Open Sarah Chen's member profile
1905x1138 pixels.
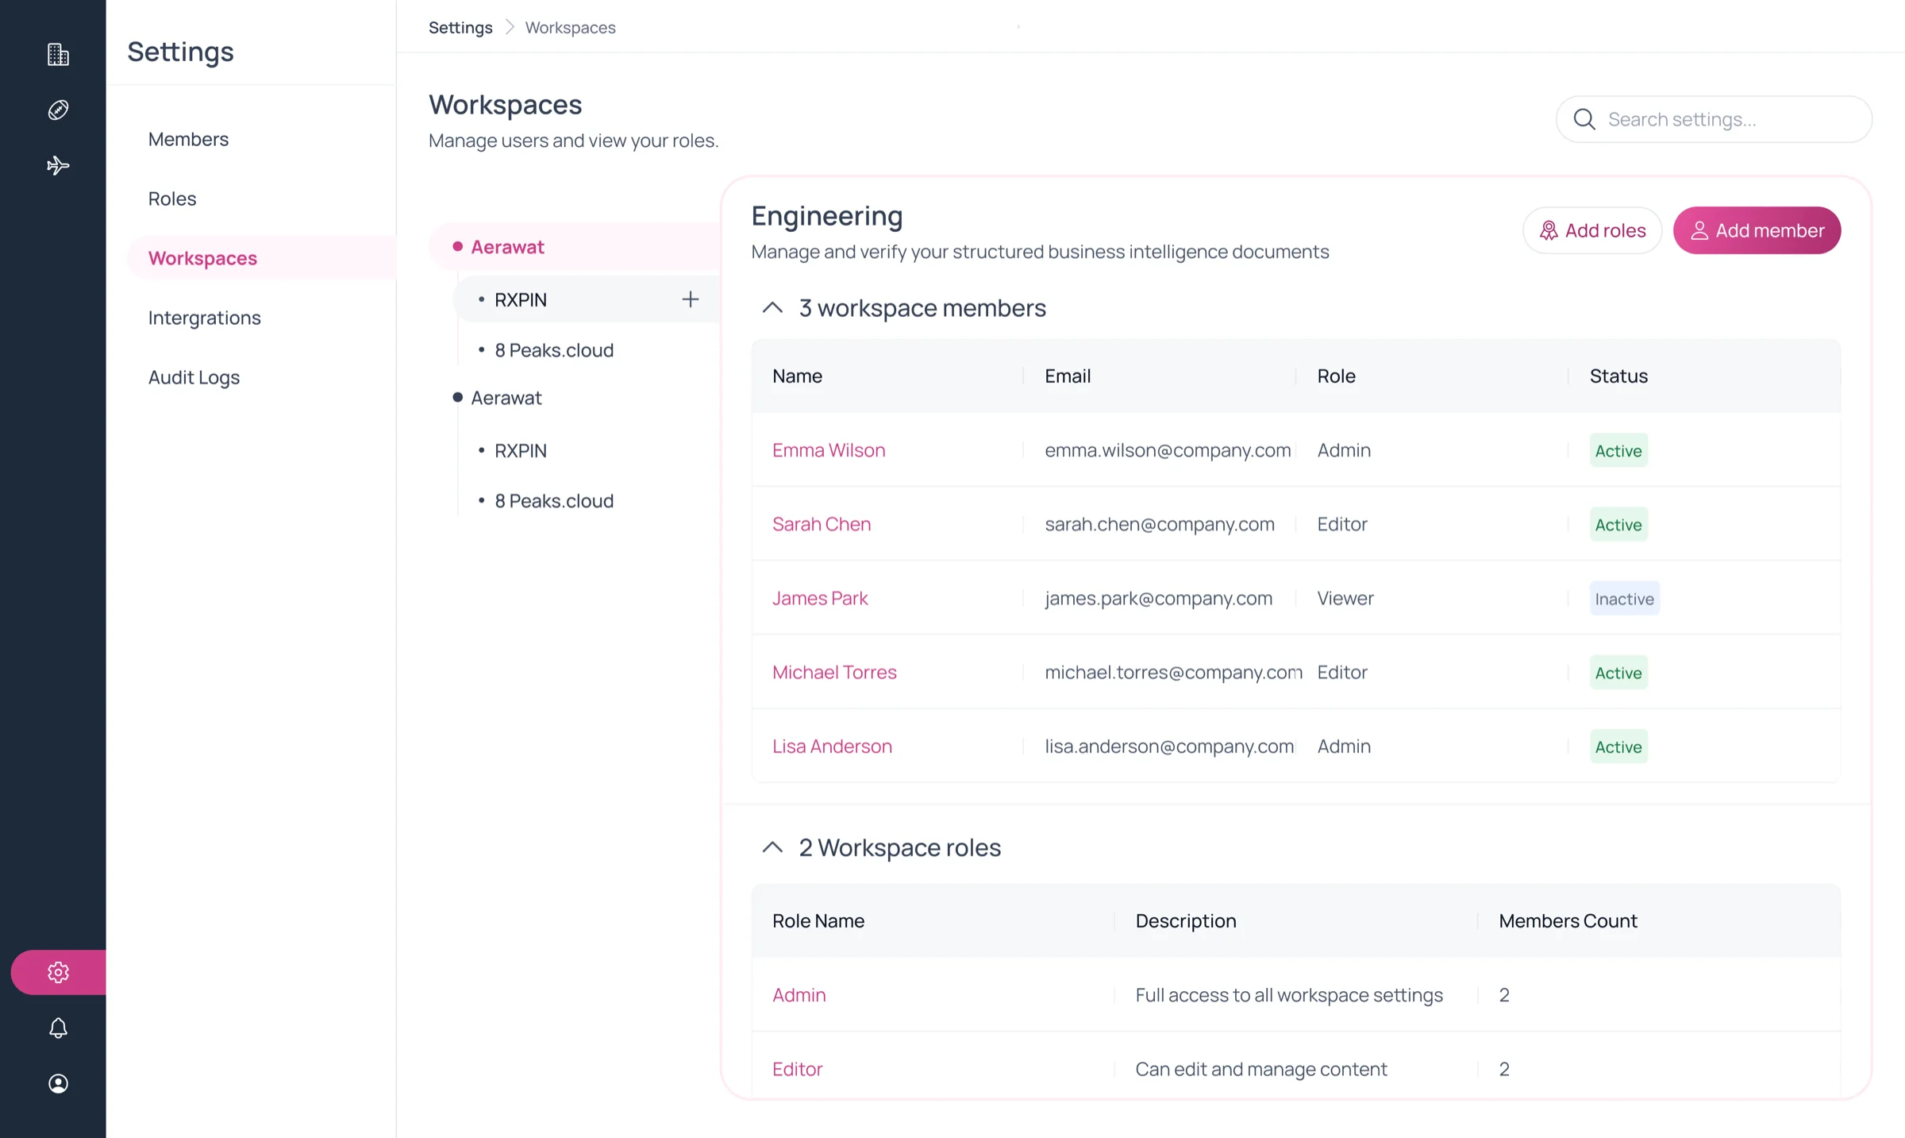click(822, 524)
